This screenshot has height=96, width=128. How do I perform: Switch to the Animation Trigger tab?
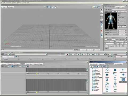point(38,64)
